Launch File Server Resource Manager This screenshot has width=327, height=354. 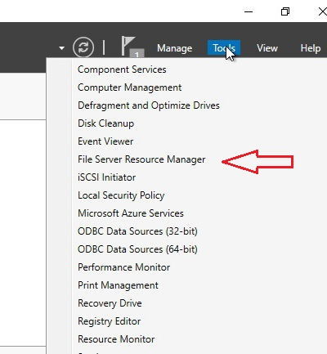pos(141,159)
